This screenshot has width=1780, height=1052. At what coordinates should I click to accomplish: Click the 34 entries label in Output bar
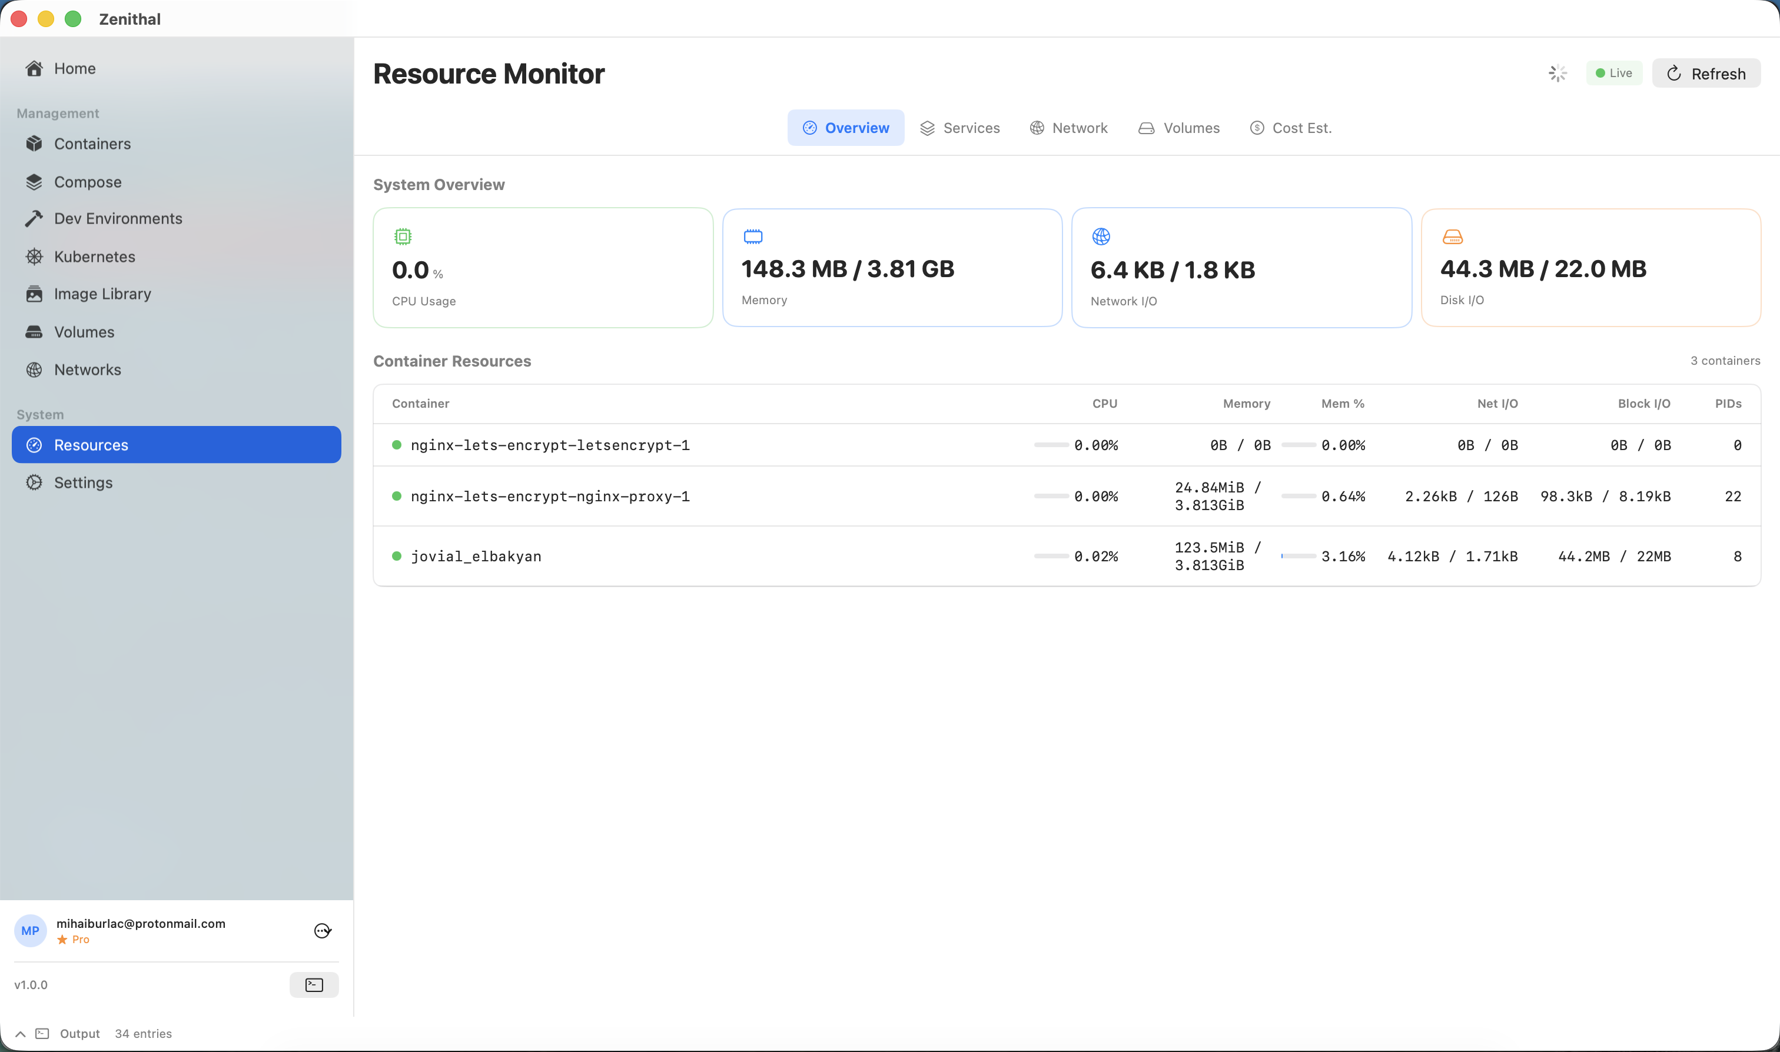point(142,1034)
